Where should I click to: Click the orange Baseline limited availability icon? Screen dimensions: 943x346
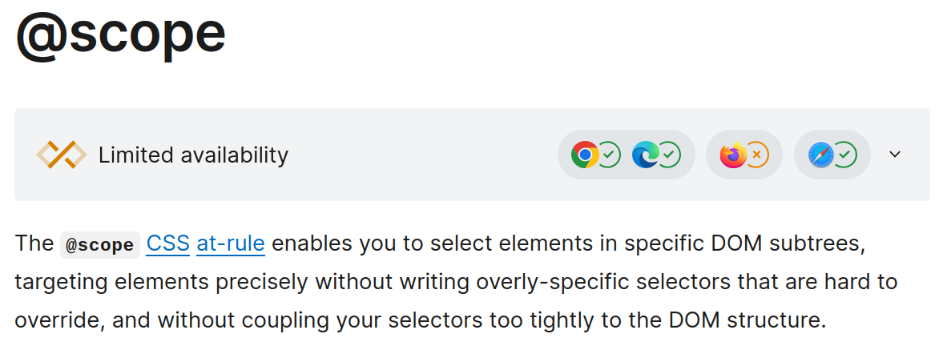pos(62,155)
